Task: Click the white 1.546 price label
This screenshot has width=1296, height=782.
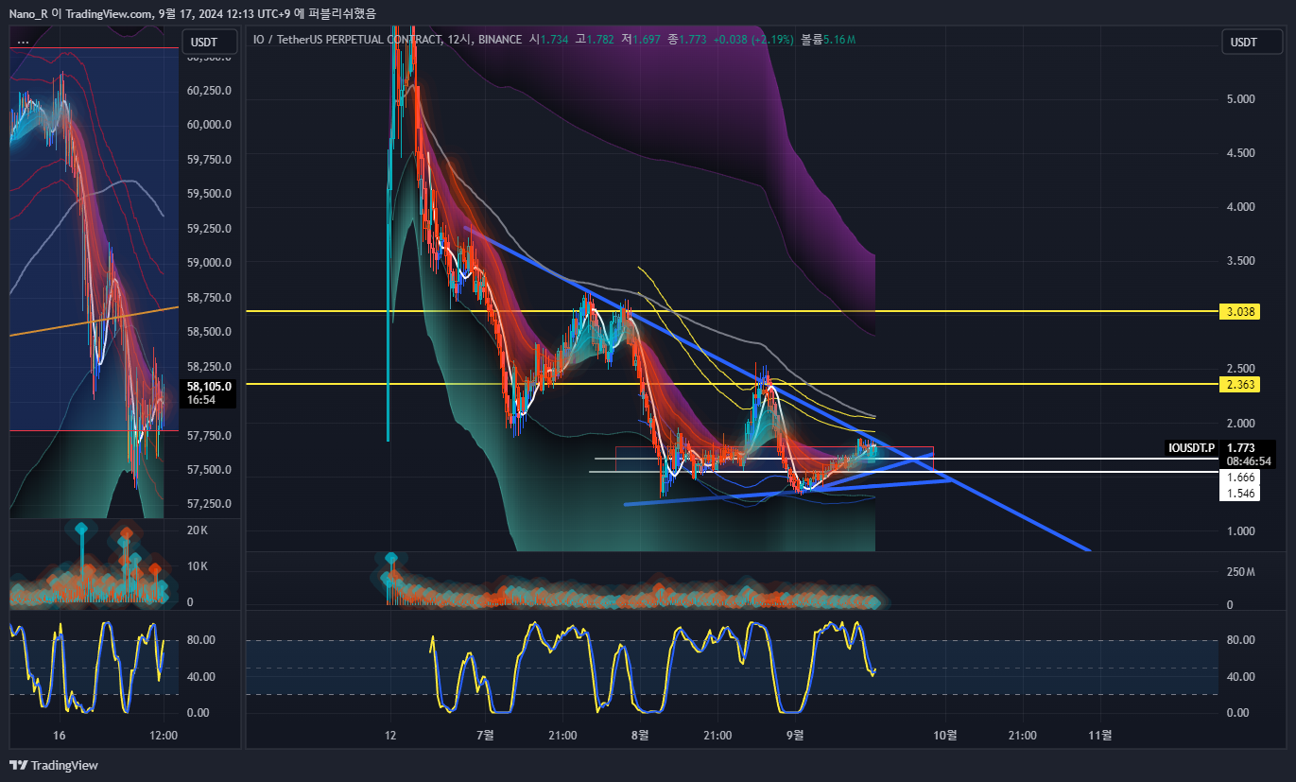Action: tap(1239, 494)
